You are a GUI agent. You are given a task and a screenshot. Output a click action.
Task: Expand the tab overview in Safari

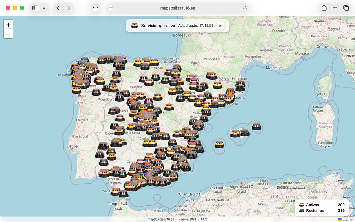346,7
